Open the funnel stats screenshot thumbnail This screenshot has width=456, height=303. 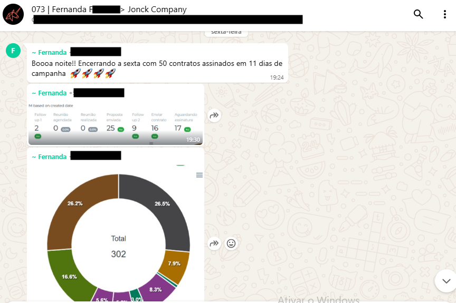click(x=116, y=124)
